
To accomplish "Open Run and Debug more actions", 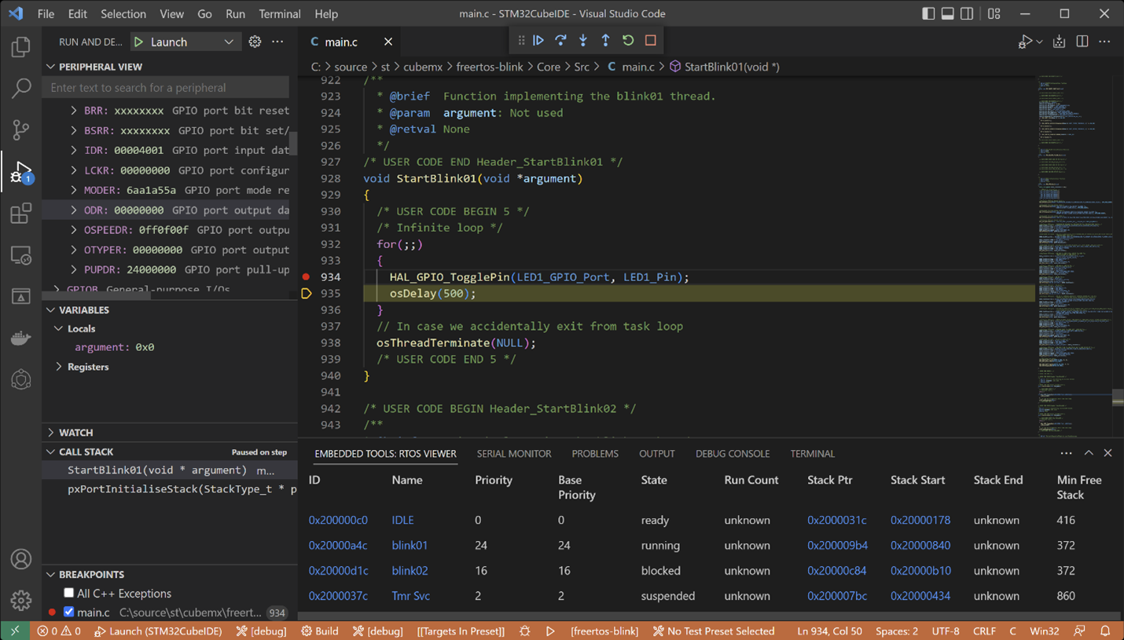I will pos(277,42).
